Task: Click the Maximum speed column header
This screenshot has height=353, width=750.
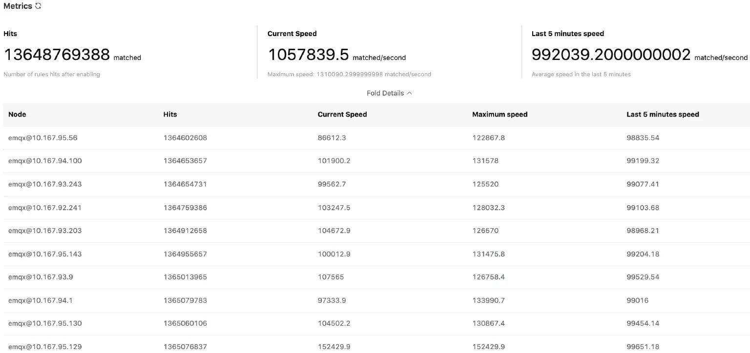Action: 500,114
